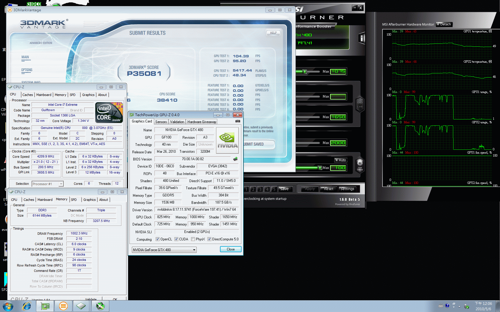
Task: Open Graphics tab in lower CPU-Z
Action: [x=90, y=200]
